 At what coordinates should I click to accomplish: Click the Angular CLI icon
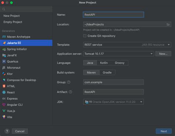coord(4,105)
